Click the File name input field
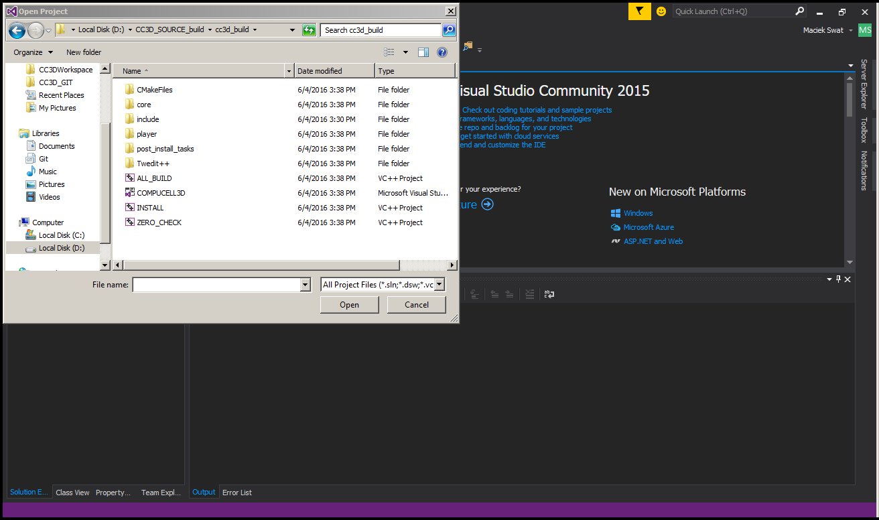The image size is (879, 520). click(x=216, y=285)
